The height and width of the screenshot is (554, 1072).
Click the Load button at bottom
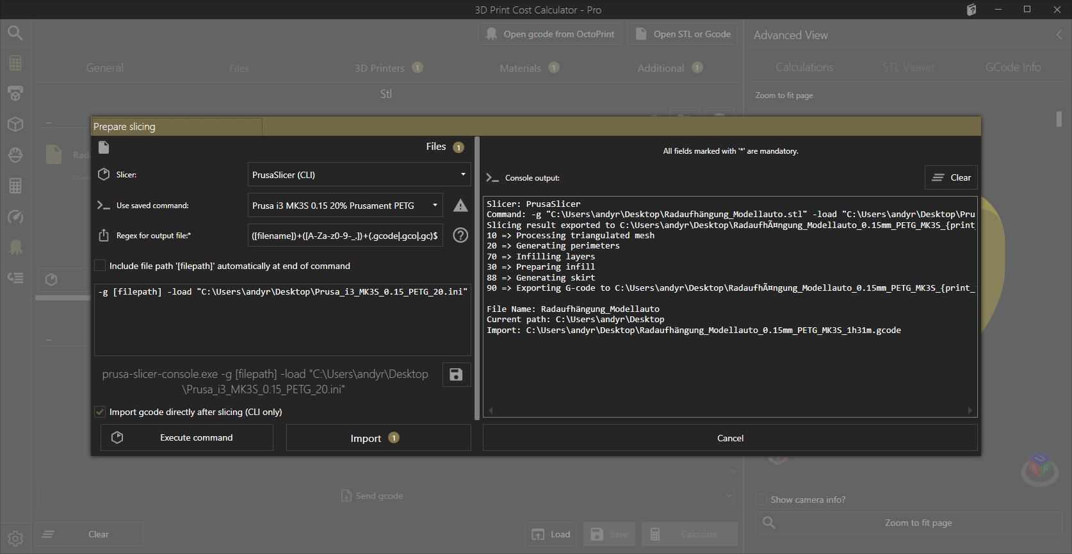[x=551, y=534]
